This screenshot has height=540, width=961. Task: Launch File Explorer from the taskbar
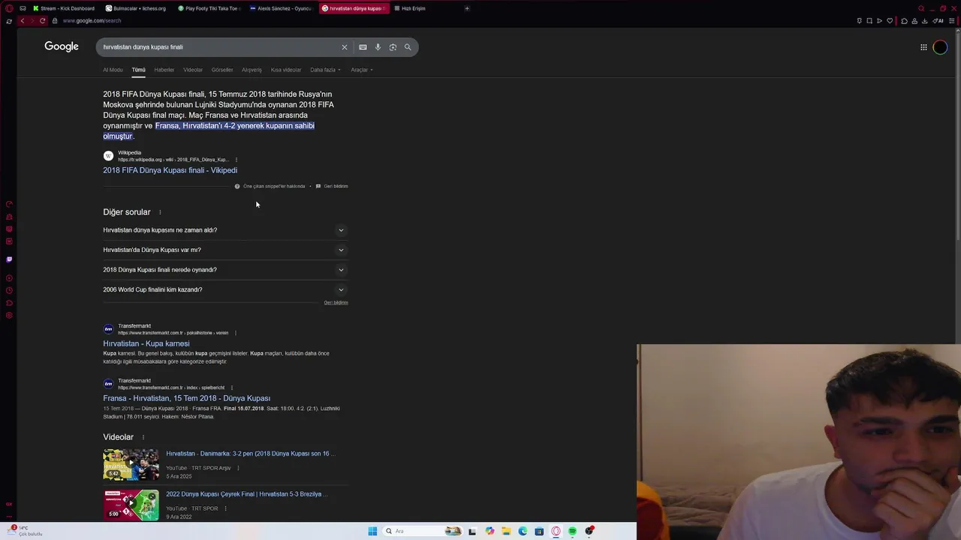point(506,531)
